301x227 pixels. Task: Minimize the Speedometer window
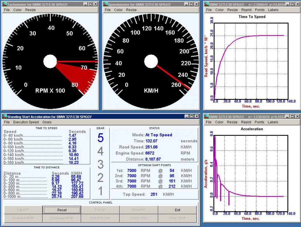pyautogui.click(x=186, y=4)
